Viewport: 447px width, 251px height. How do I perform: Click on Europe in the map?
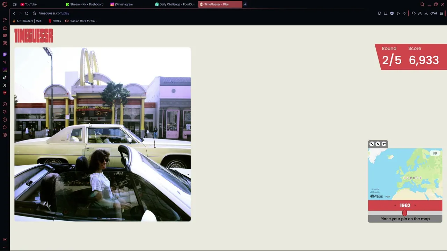click(412, 178)
